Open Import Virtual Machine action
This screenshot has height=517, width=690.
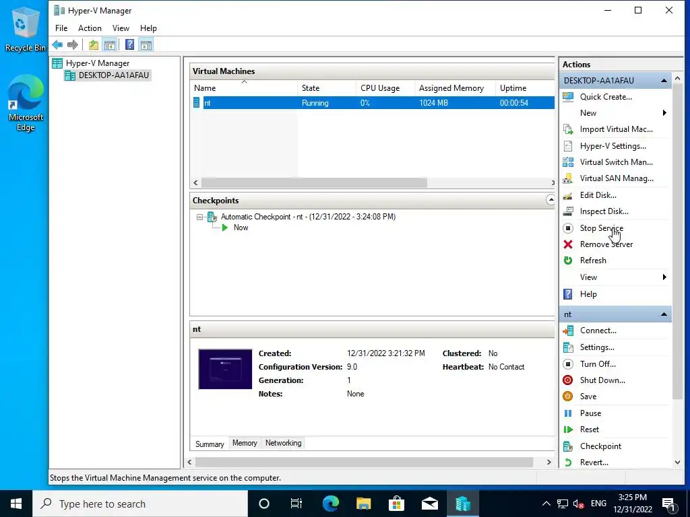(616, 129)
